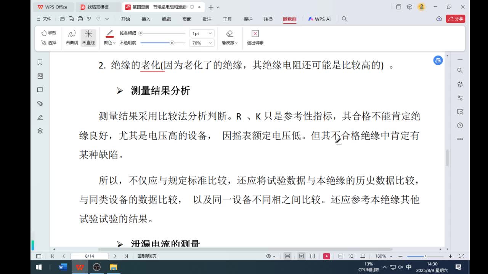Adjust the 不透明度 opacity slider
488x274 pixels.
pyautogui.click(x=163, y=43)
